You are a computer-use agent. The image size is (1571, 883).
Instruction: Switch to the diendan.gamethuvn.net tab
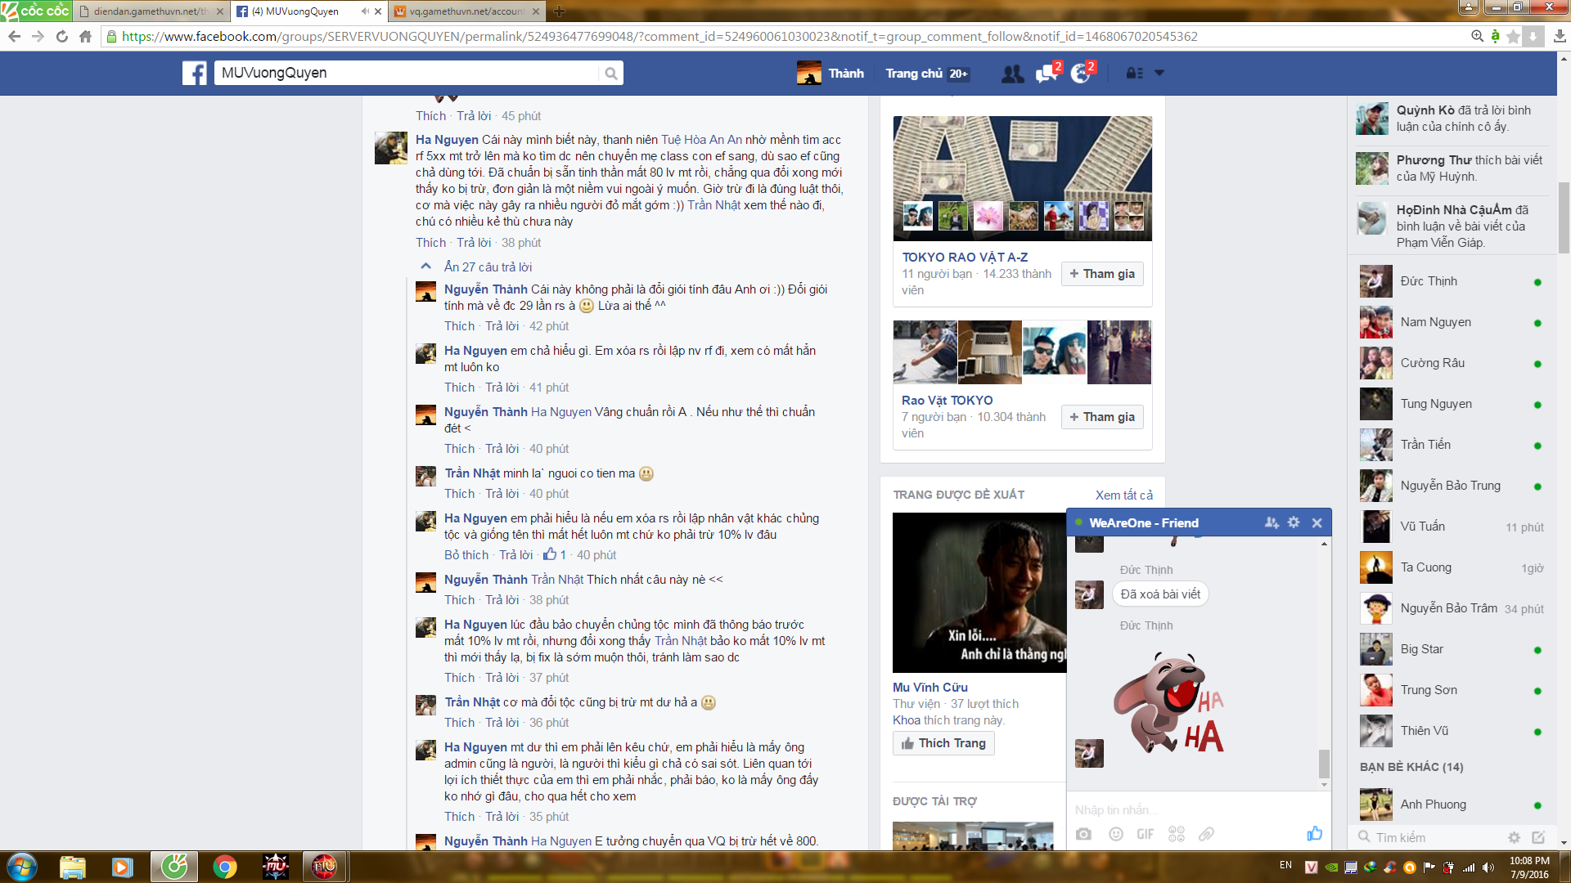coord(150,11)
